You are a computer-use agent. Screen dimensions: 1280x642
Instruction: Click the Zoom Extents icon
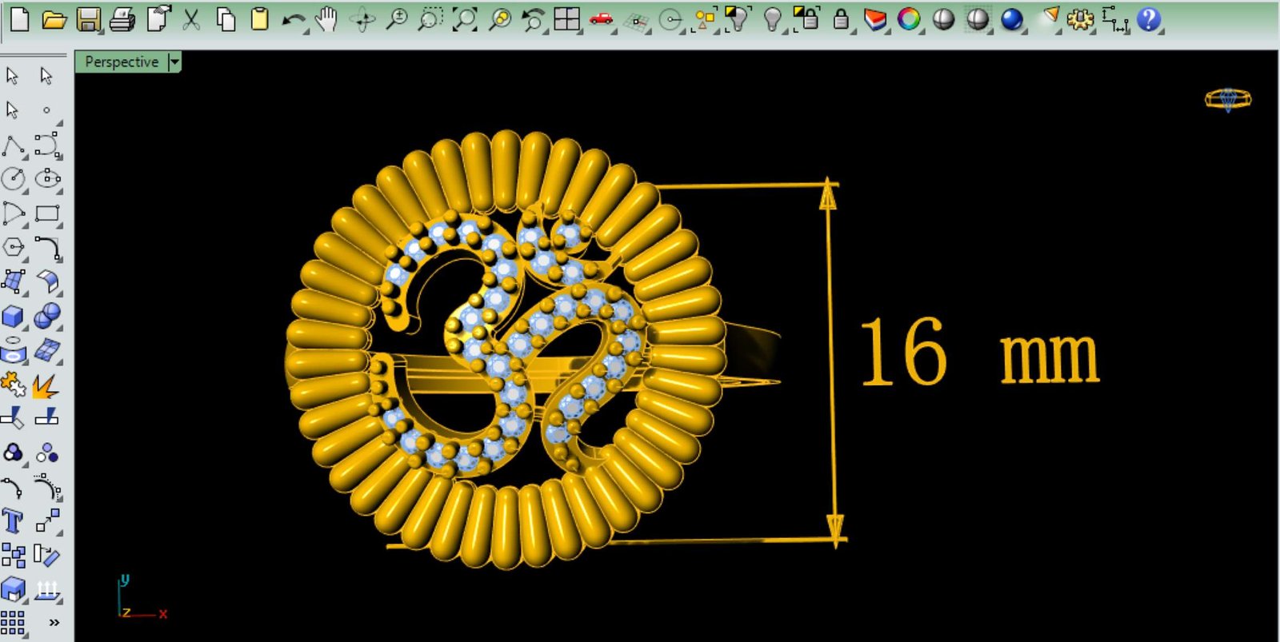point(464,19)
